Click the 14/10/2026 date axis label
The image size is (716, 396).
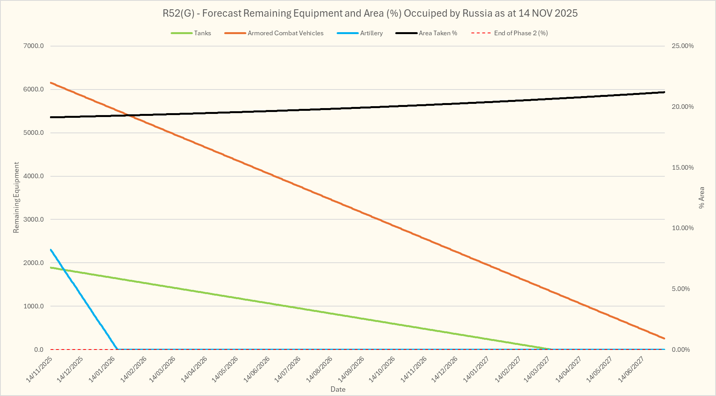point(382,369)
